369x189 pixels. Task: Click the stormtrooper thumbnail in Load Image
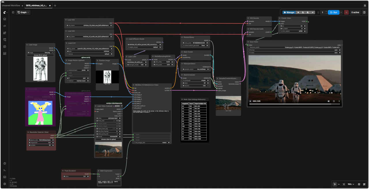pyautogui.click(x=40, y=68)
